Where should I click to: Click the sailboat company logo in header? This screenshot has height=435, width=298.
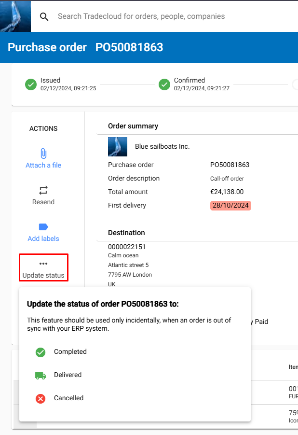pos(15,16)
